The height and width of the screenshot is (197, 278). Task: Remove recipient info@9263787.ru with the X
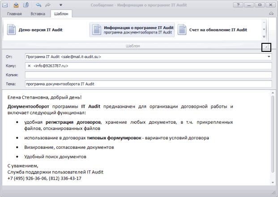(x=29, y=66)
